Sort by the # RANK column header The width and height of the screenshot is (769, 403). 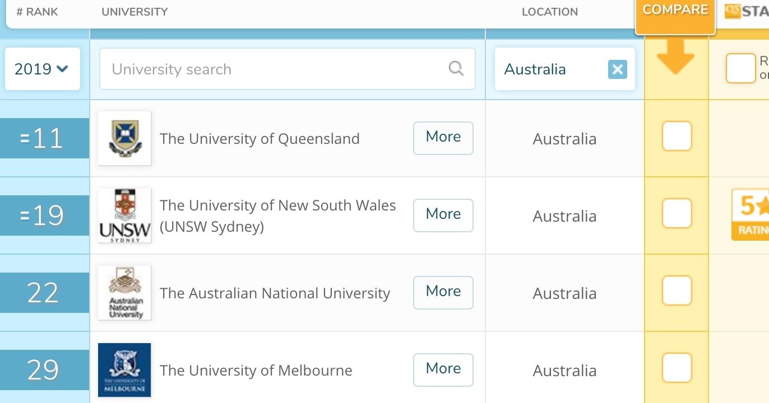37,12
